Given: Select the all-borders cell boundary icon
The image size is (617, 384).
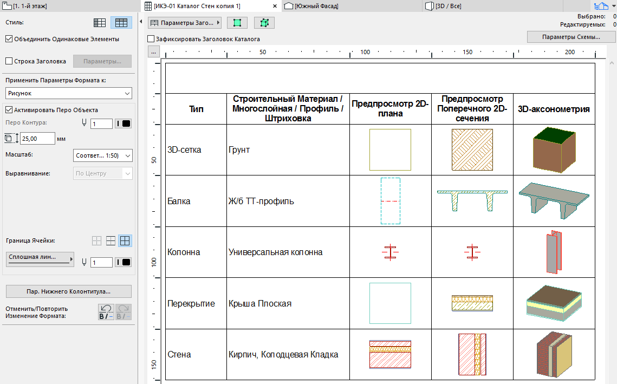Looking at the screenshot, I should tap(125, 240).
